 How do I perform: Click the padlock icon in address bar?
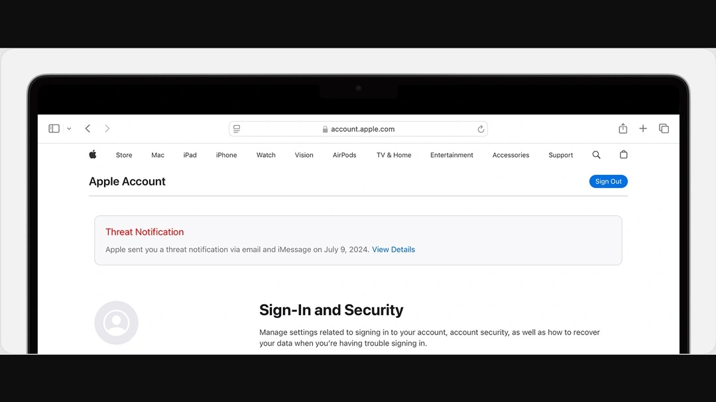pos(325,128)
